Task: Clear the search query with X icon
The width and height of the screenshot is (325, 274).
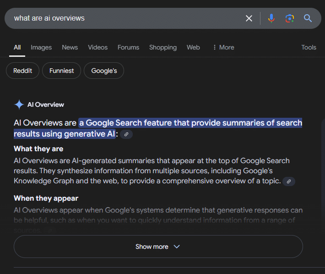Action: point(249,18)
